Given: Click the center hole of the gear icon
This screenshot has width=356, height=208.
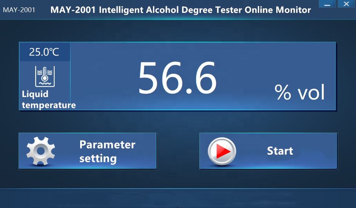Looking at the screenshot, I should [41, 151].
